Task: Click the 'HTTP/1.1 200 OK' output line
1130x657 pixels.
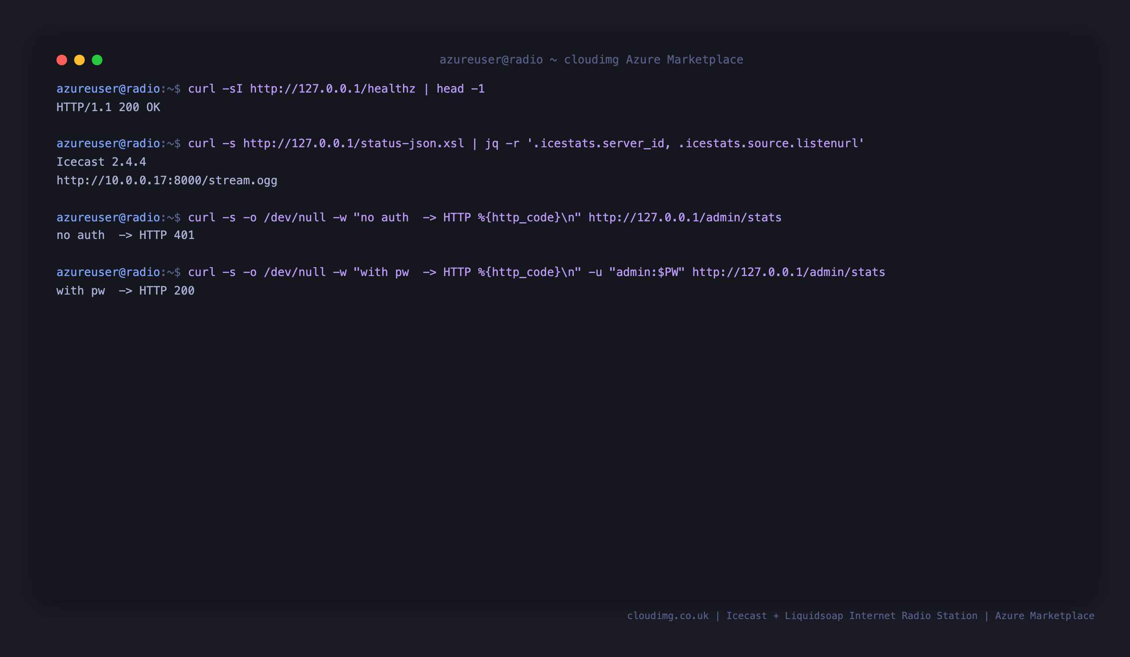Action: click(108, 107)
